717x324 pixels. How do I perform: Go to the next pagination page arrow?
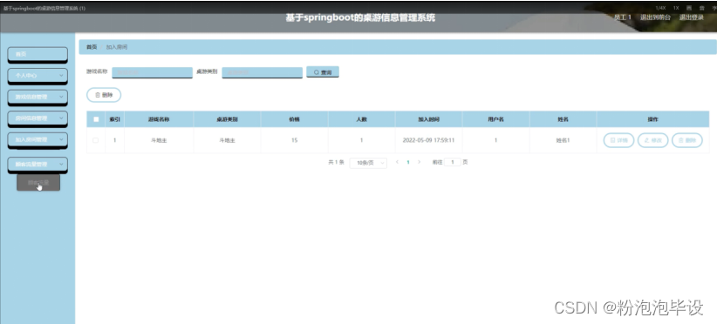tap(420, 162)
